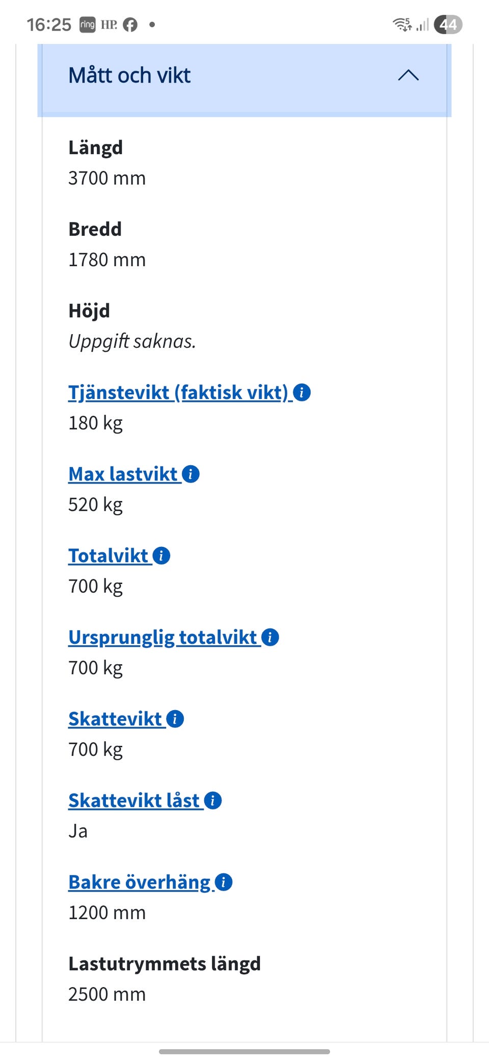Image resolution: width=489 pixels, height=1061 pixels.
Task: Tap the battery indicator showing 44
Action: click(448, 24)
